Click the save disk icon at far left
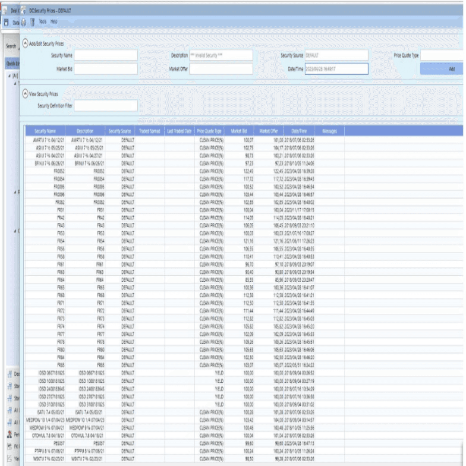466x466 pixels. (6, 22)
